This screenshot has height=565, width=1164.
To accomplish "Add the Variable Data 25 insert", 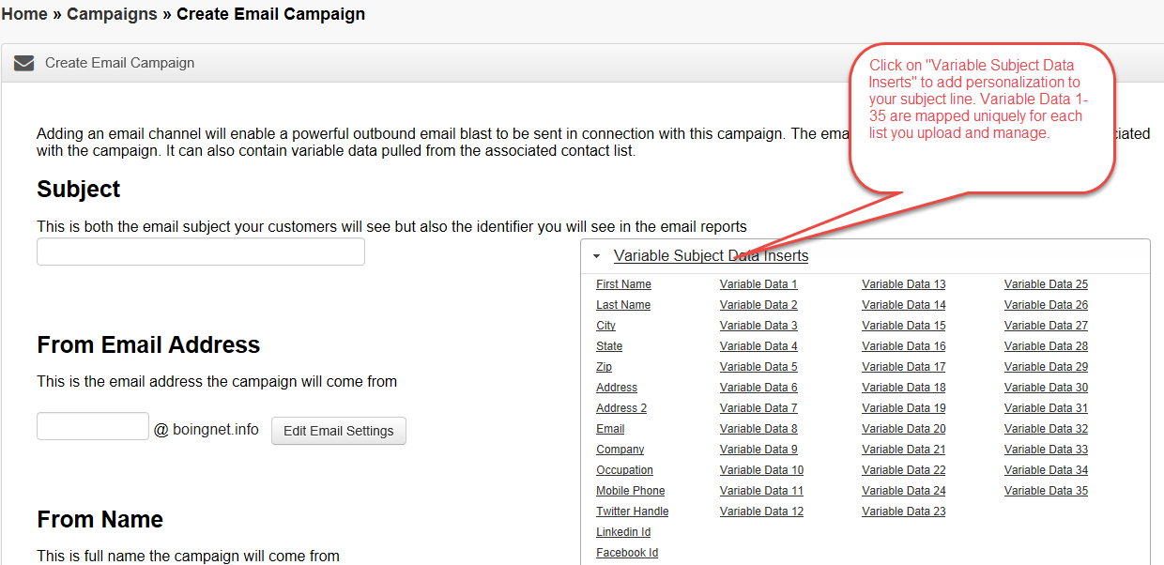I will point(1046,284).
